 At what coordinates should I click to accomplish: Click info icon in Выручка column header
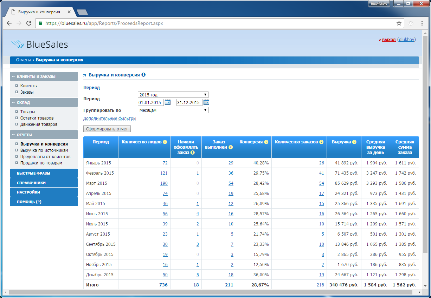click(x=354, y=142)
